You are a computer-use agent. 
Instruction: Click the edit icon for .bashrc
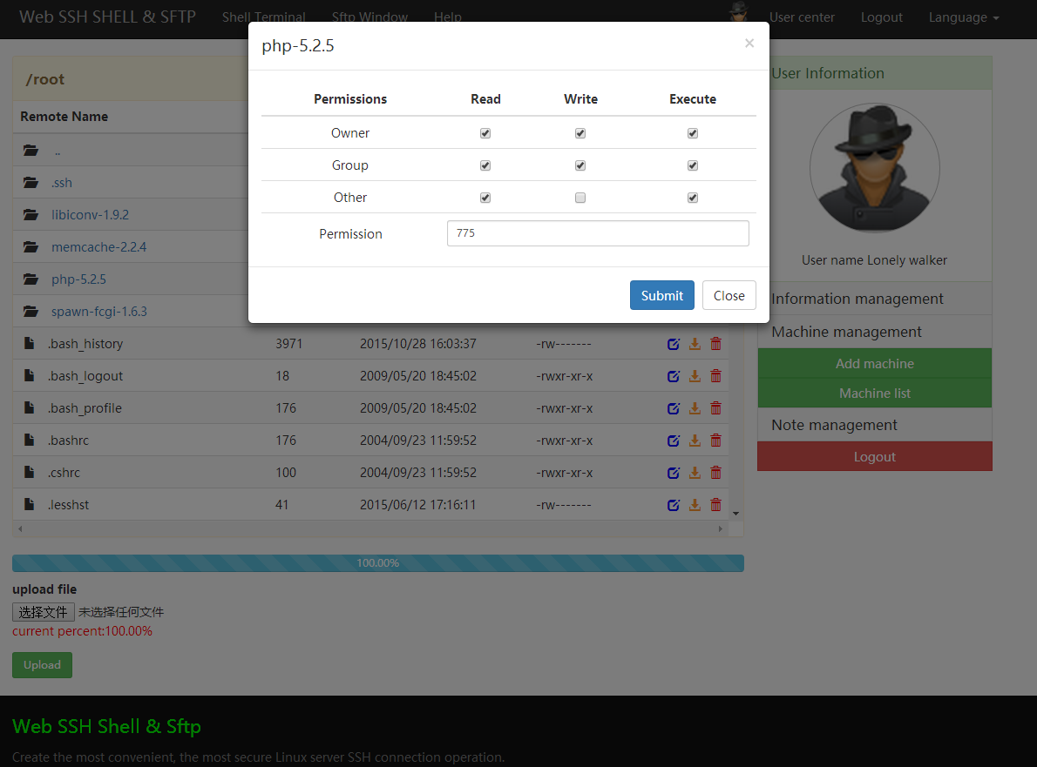point(673,441)
